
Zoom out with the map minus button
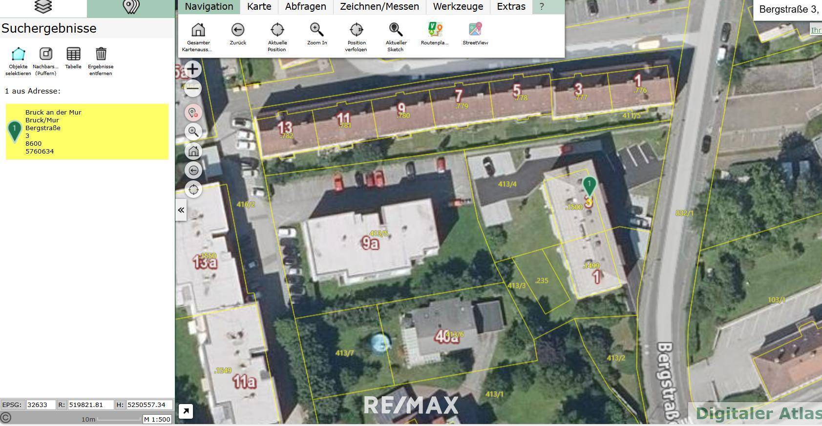(193, 88)
